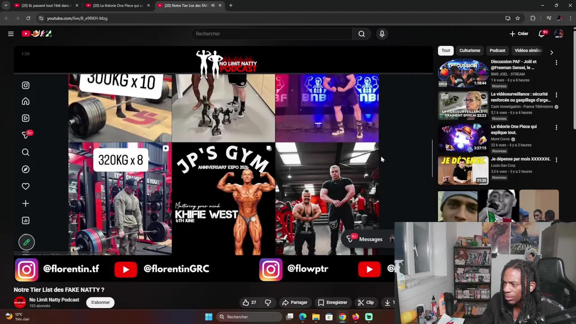Open the One Piece theory video thumbnail
This screenshot has height=324, width=576.
click(463, 138)
